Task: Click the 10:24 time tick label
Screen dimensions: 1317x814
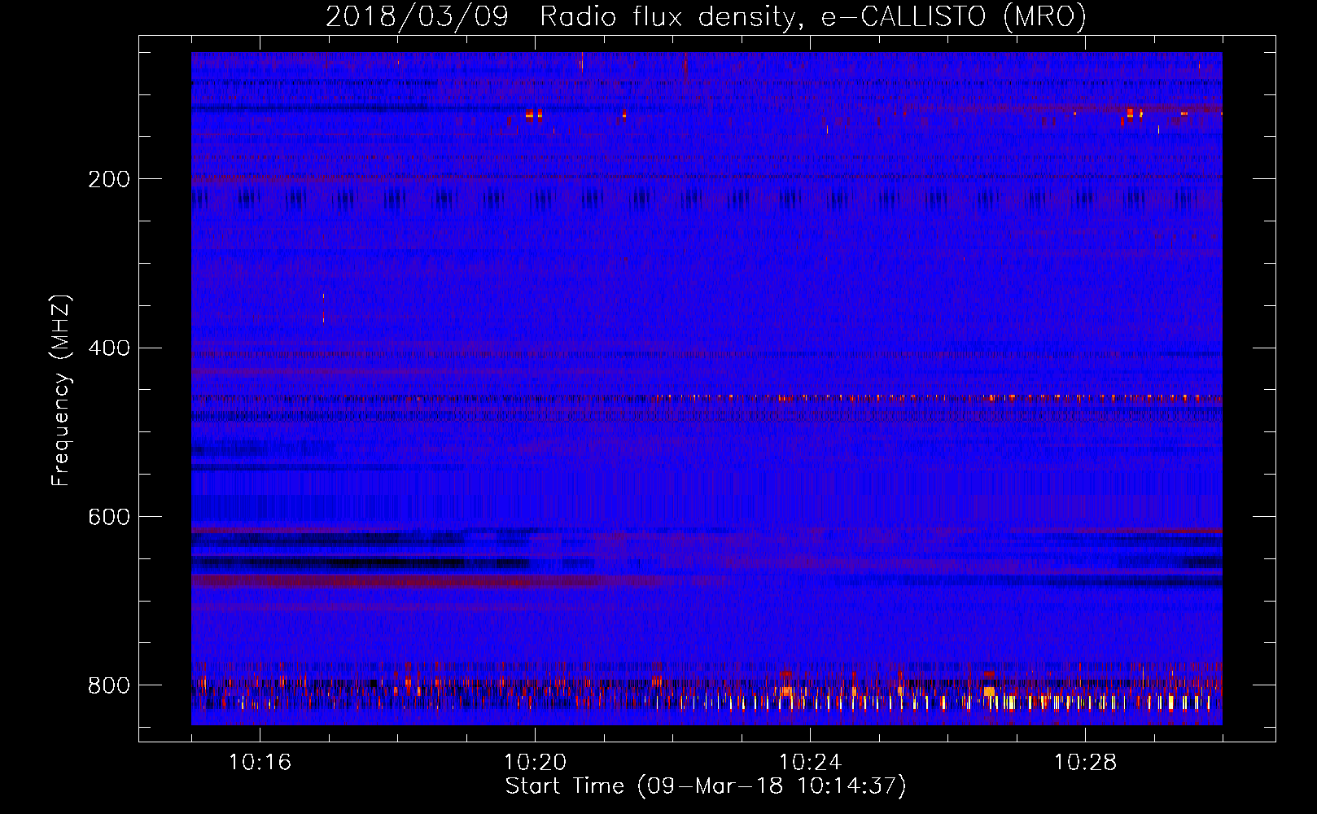Action: pyautogui.click(x=810, y=763)
